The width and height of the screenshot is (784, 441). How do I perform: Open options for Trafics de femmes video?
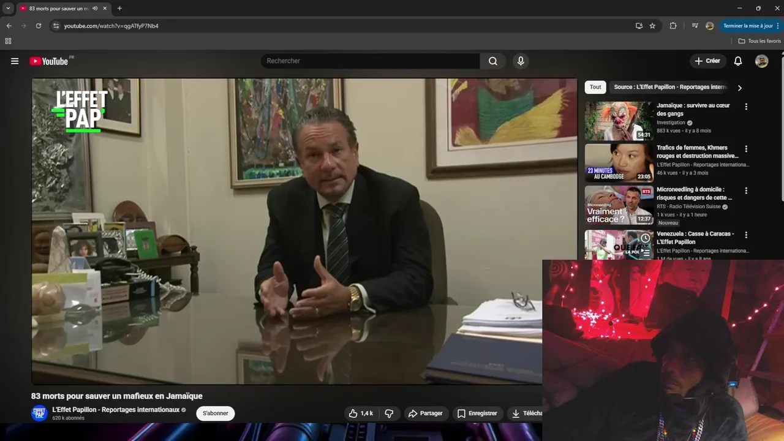click(746, 149)
